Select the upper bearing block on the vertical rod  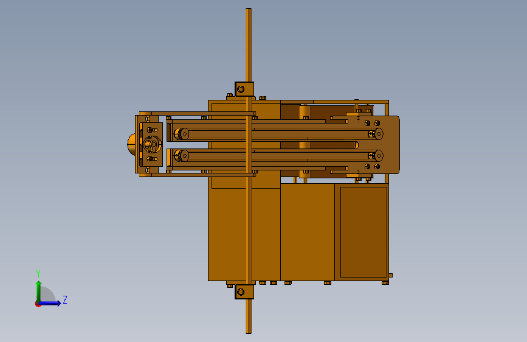(x=244, y=89)
